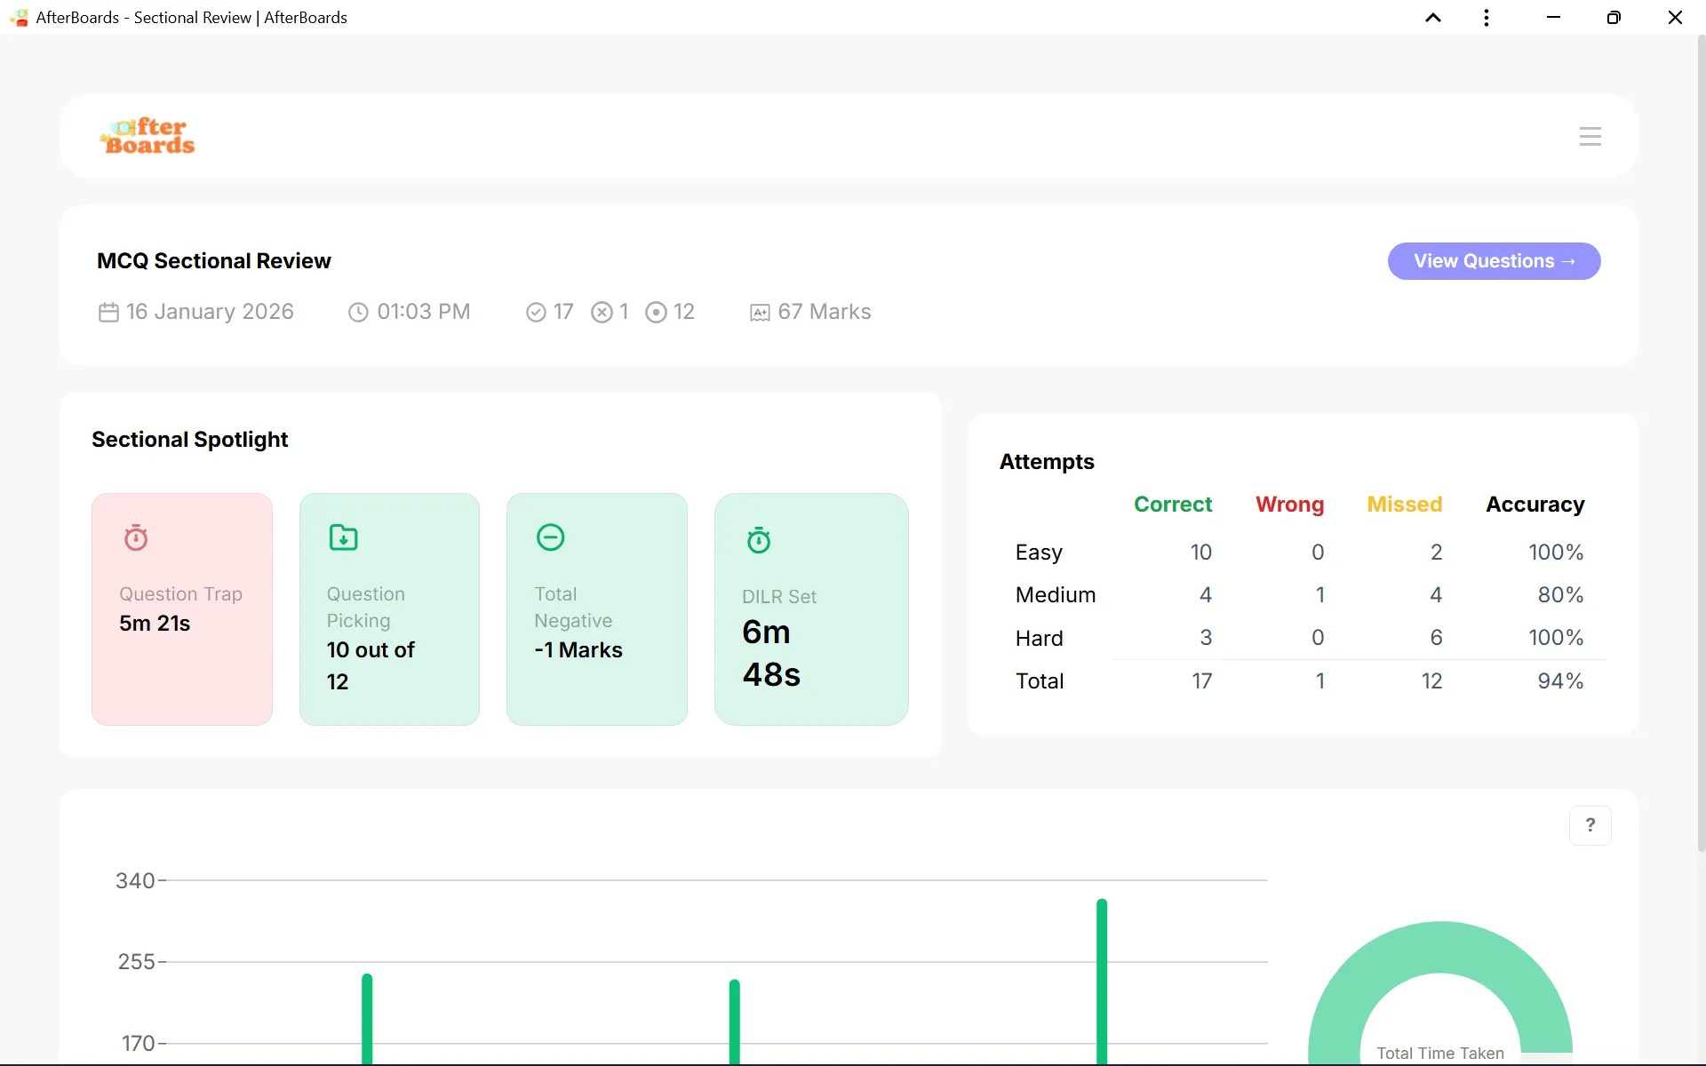Click the AfterBoards app icon in title bar
Screen dimensions: 1706x1066
click(x=19, y=18)
